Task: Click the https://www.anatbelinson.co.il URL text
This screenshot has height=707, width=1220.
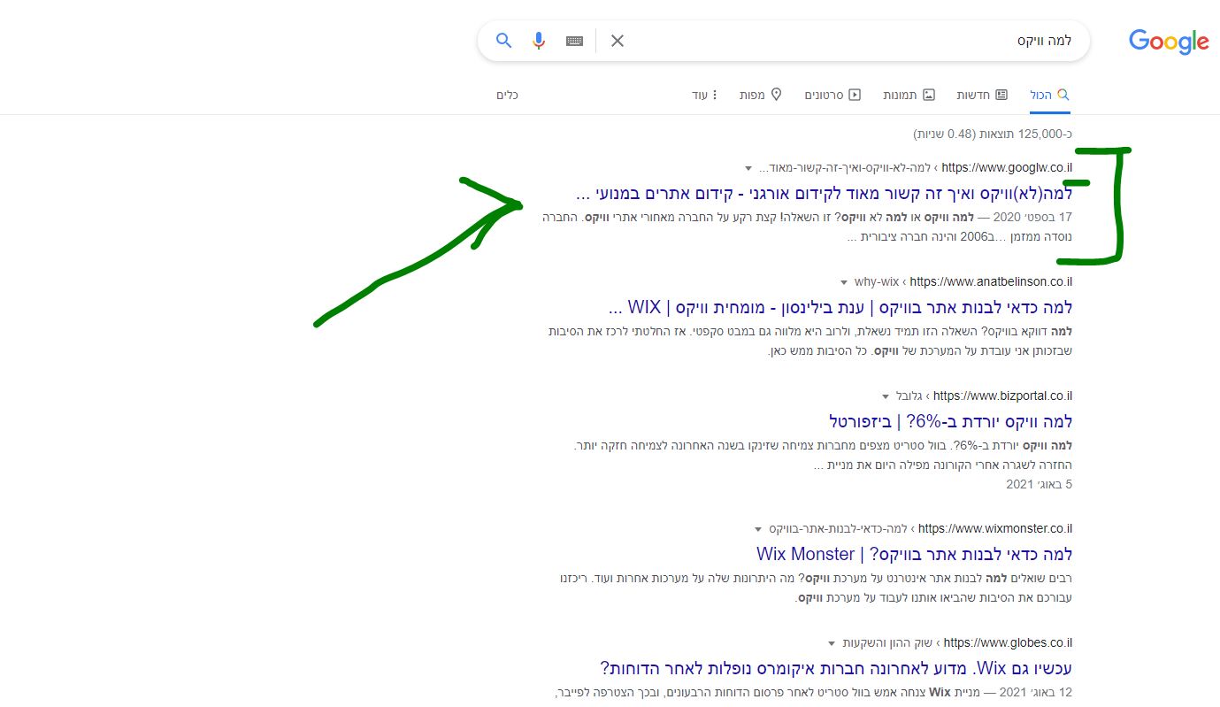Action: pos(991,281)
